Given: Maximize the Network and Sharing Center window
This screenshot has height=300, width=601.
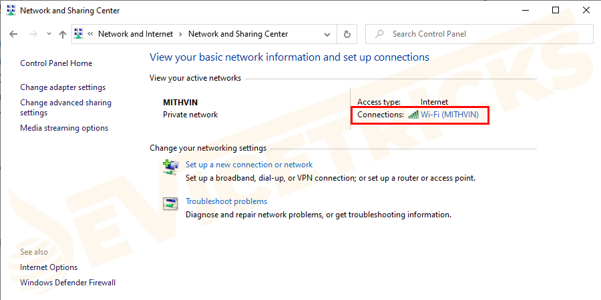Looking at the screenshot, I should pyautogui.click(x=556, y=10).
